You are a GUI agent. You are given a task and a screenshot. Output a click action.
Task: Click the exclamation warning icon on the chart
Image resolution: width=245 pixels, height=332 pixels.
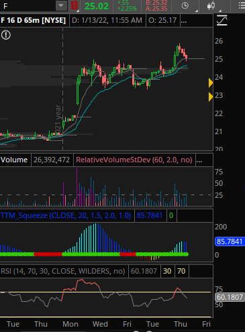point(6,35)
